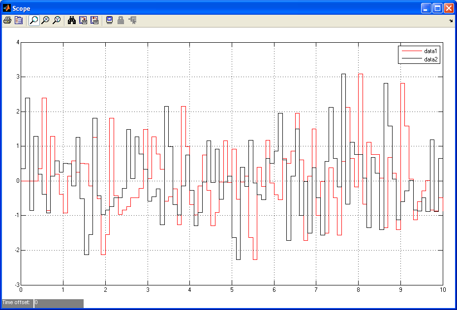Click the black line sample in the legend
The height and width of the screenshot is (310, 457).
coord(412,58)
